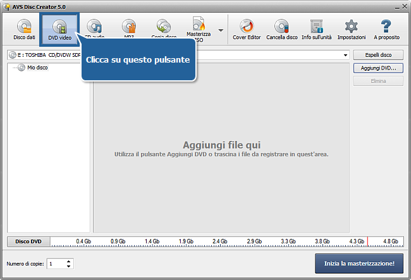Viewport: 411px width, 280px height.
Task: Expand the toolbar overflow arrow
Action: [x=221, y=30]
